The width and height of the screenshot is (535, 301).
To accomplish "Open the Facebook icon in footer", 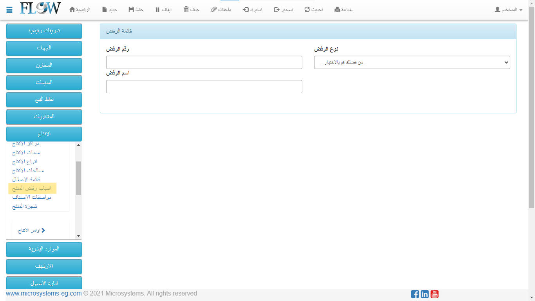I will pyautogui.click(x=415, y=294).
